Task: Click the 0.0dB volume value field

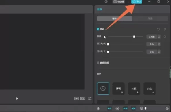Action: pyautogui.click(x=152, y=37)
